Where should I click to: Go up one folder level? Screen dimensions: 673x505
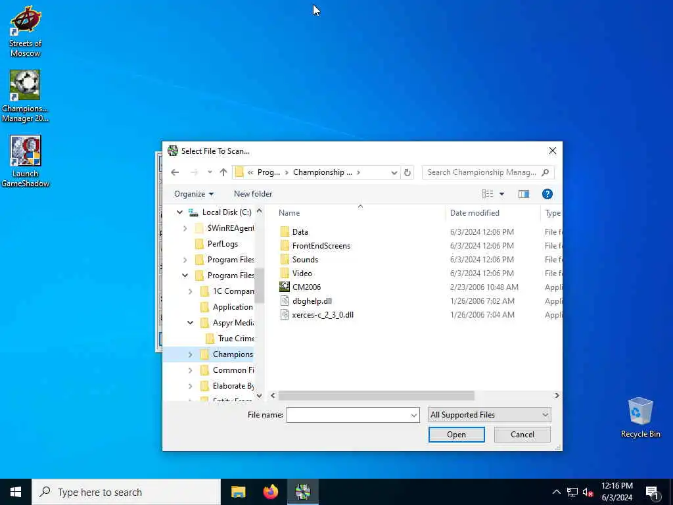coord(223,172)
